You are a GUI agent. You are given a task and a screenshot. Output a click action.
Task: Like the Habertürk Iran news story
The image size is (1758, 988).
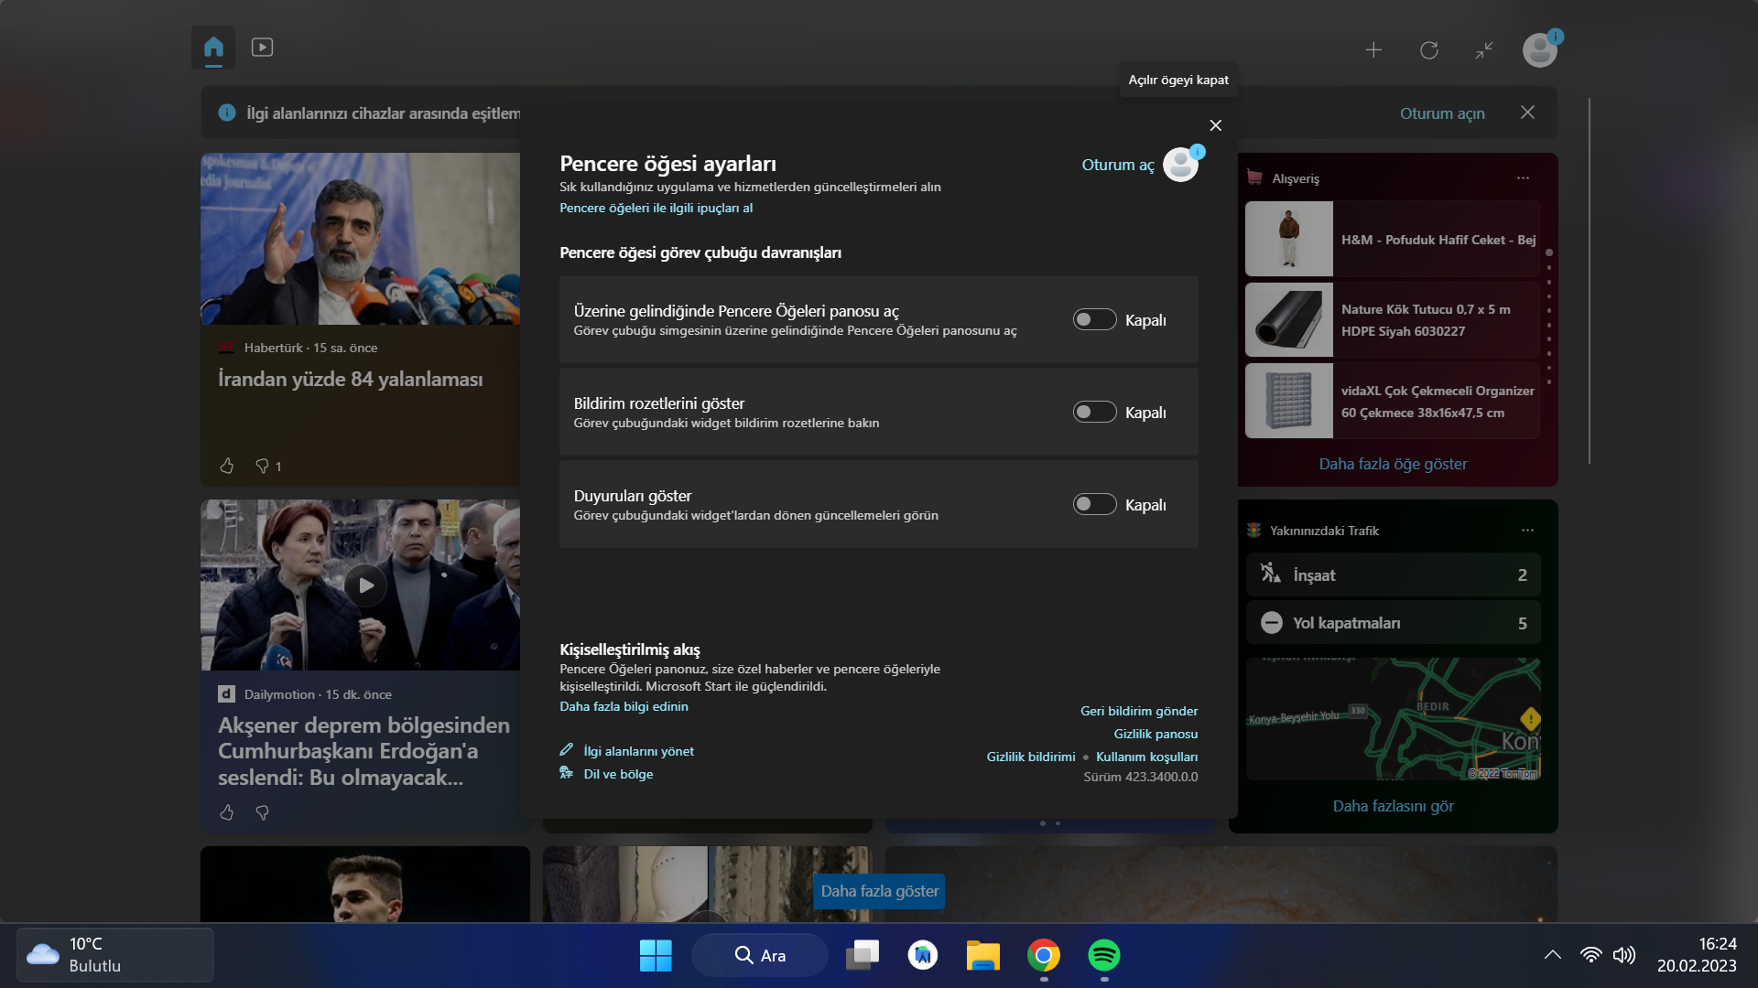227,466
